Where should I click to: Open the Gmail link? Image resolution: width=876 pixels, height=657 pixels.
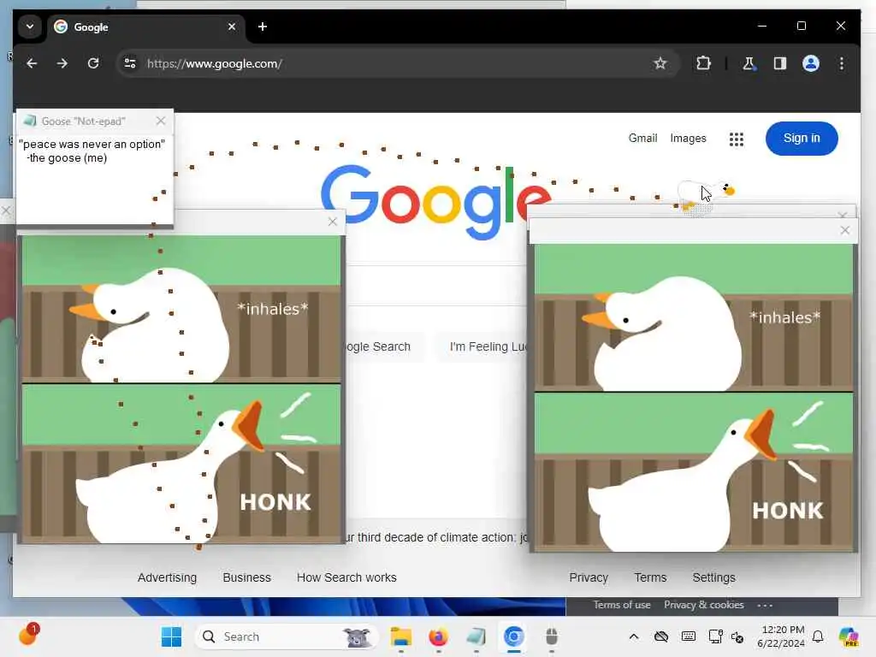[642, 138]
